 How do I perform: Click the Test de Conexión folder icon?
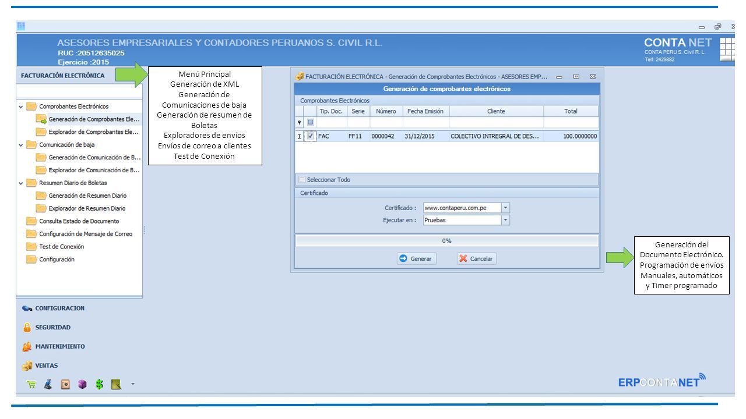pos(31,247)
